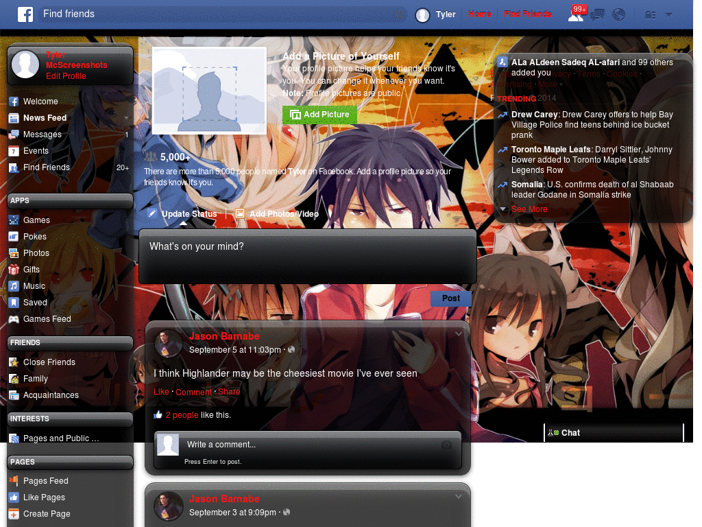Open Create Page plus icon
This screenshot has width=702, height=527.
(14, 514)
